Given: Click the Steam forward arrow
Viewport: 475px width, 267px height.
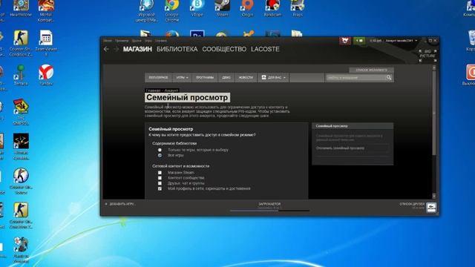Looking at the screenshot, I should click(116, 49).
